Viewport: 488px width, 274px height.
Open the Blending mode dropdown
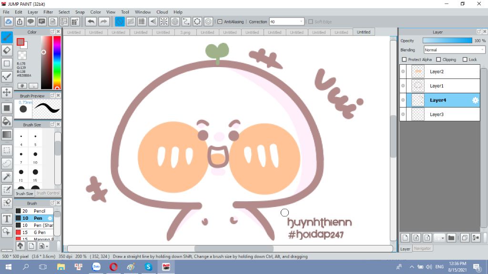tap(454, 49)
